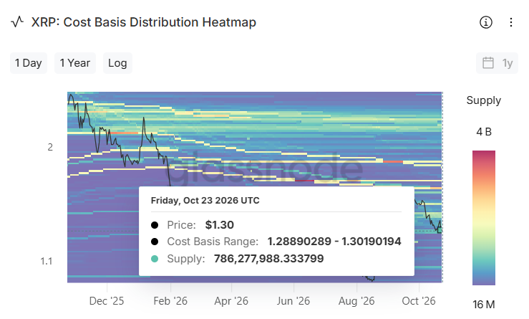Screen dimensions: 529x319
Task: Click the tooltip Price value $1.30
Action: point(220,224)
